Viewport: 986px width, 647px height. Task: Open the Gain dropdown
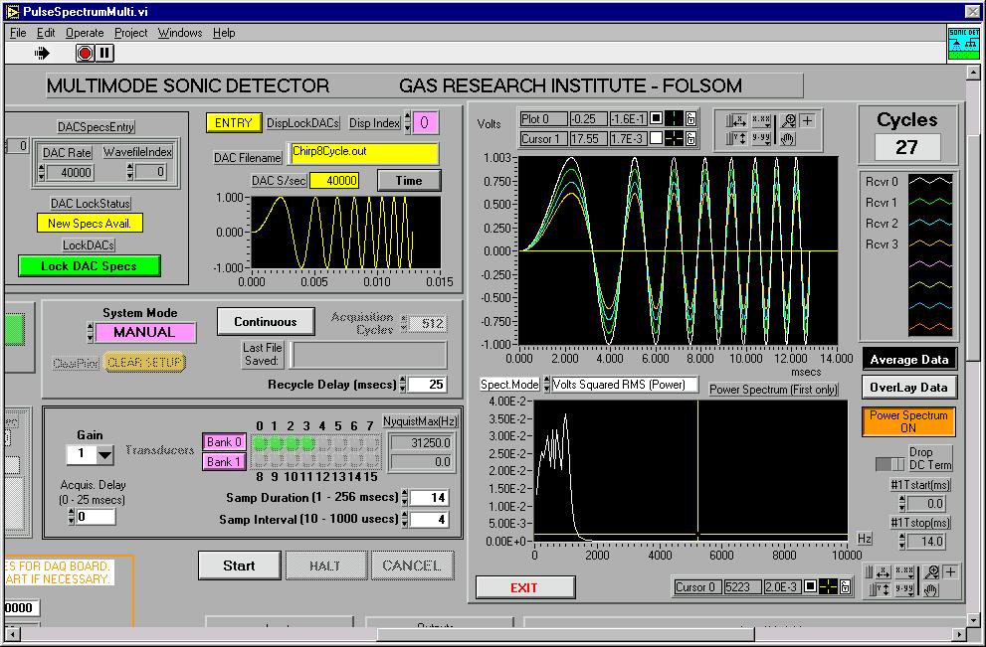(x=105, y=454)
